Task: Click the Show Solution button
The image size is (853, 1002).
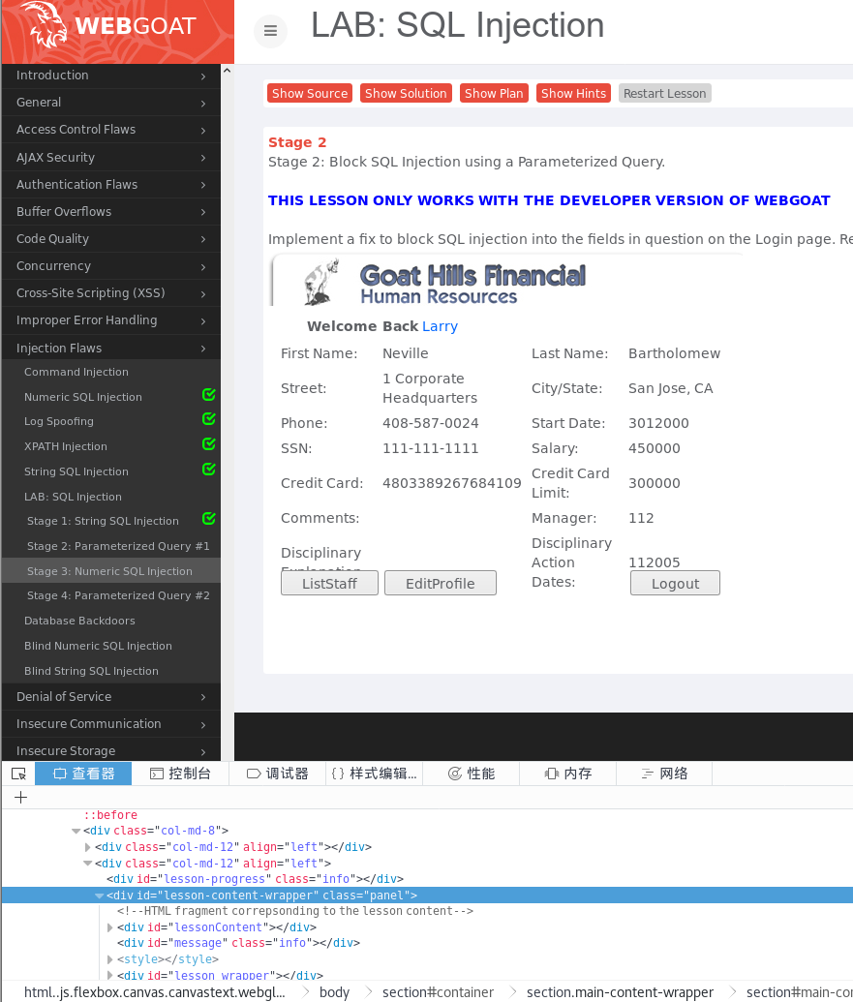Action: coord(406,93)
